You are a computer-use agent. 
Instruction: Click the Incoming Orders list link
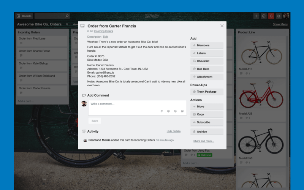coord(103,31)
